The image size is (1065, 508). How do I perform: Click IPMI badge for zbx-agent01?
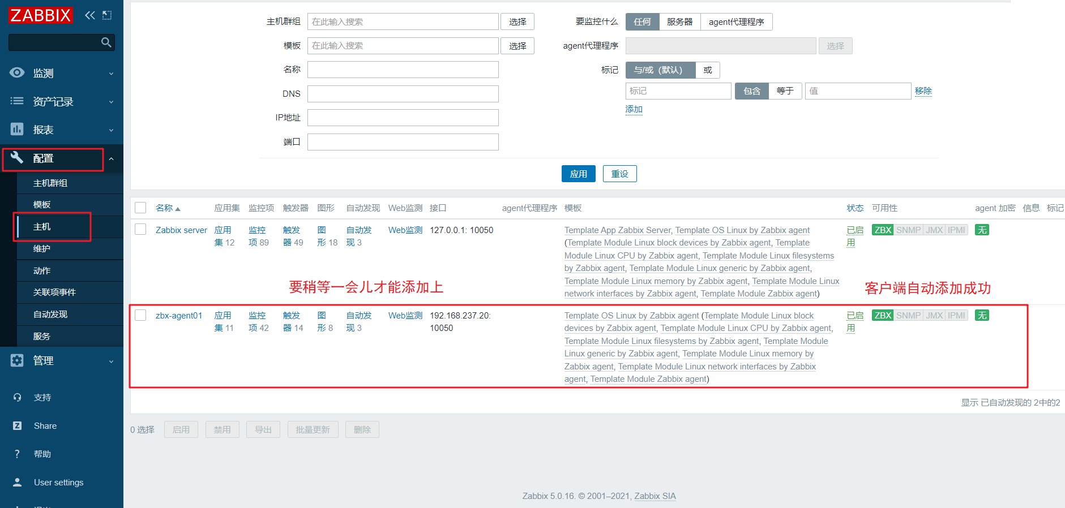click(x=956, y=315)
